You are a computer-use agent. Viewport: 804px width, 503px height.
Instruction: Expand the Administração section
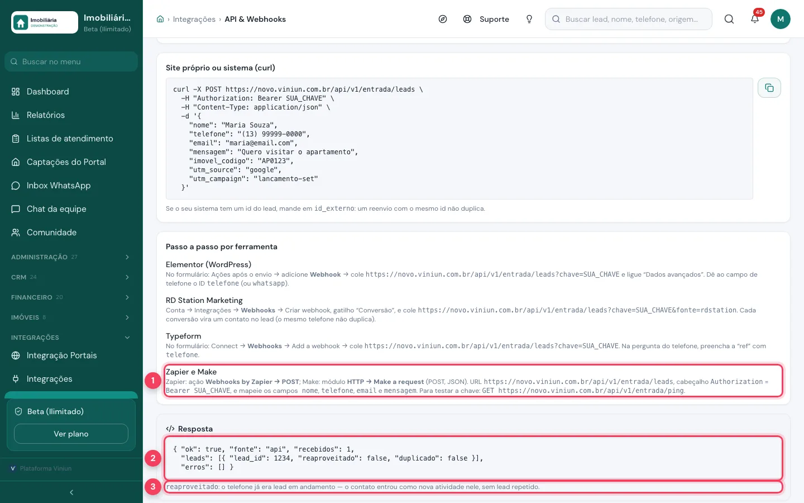(x=71, y=257)
